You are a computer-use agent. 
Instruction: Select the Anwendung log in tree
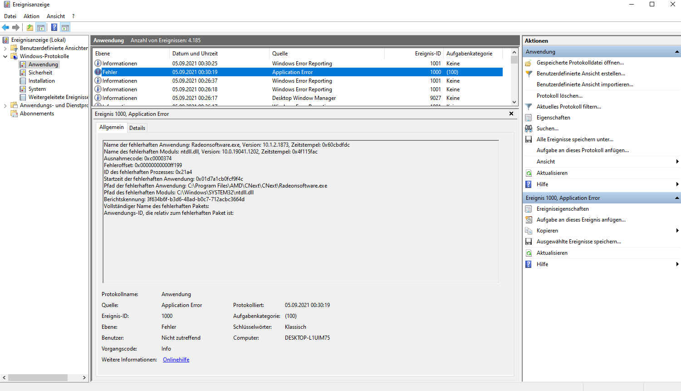coord(43,64)
